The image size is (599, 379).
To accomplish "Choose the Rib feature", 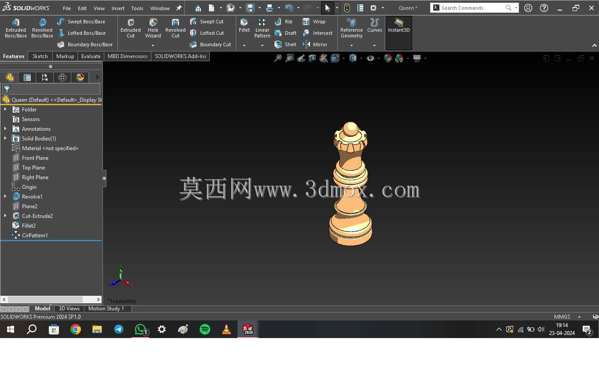I will pos(284,22).
